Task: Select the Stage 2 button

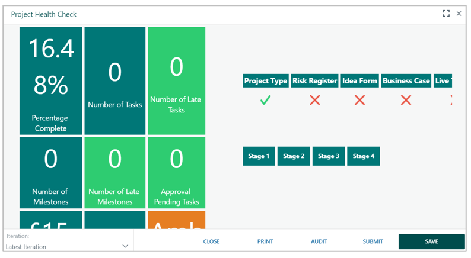Action: click(x=294, y=156)
